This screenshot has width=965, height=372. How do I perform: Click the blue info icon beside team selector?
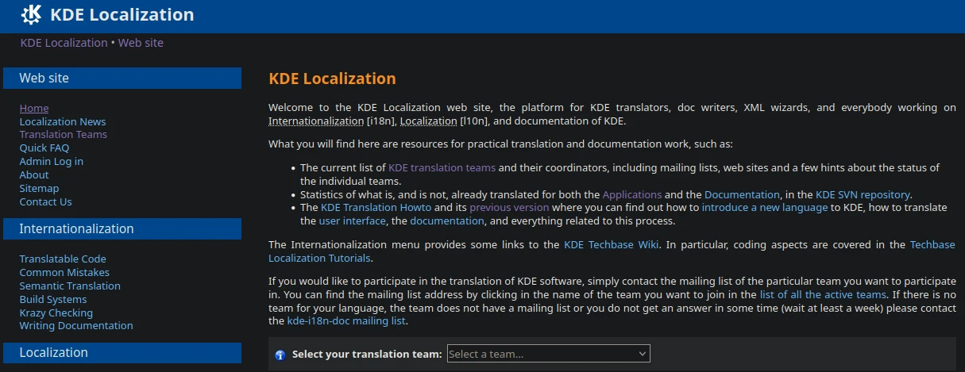pos(280,355)
